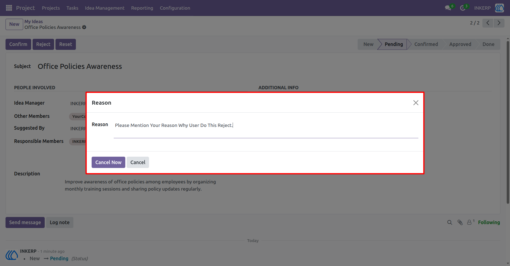Click the Cancel Now button
Screen dimensions: 510x266
point(108,162)
